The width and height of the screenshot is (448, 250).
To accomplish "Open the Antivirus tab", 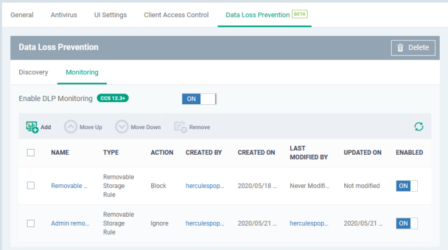I will [64, 15].
